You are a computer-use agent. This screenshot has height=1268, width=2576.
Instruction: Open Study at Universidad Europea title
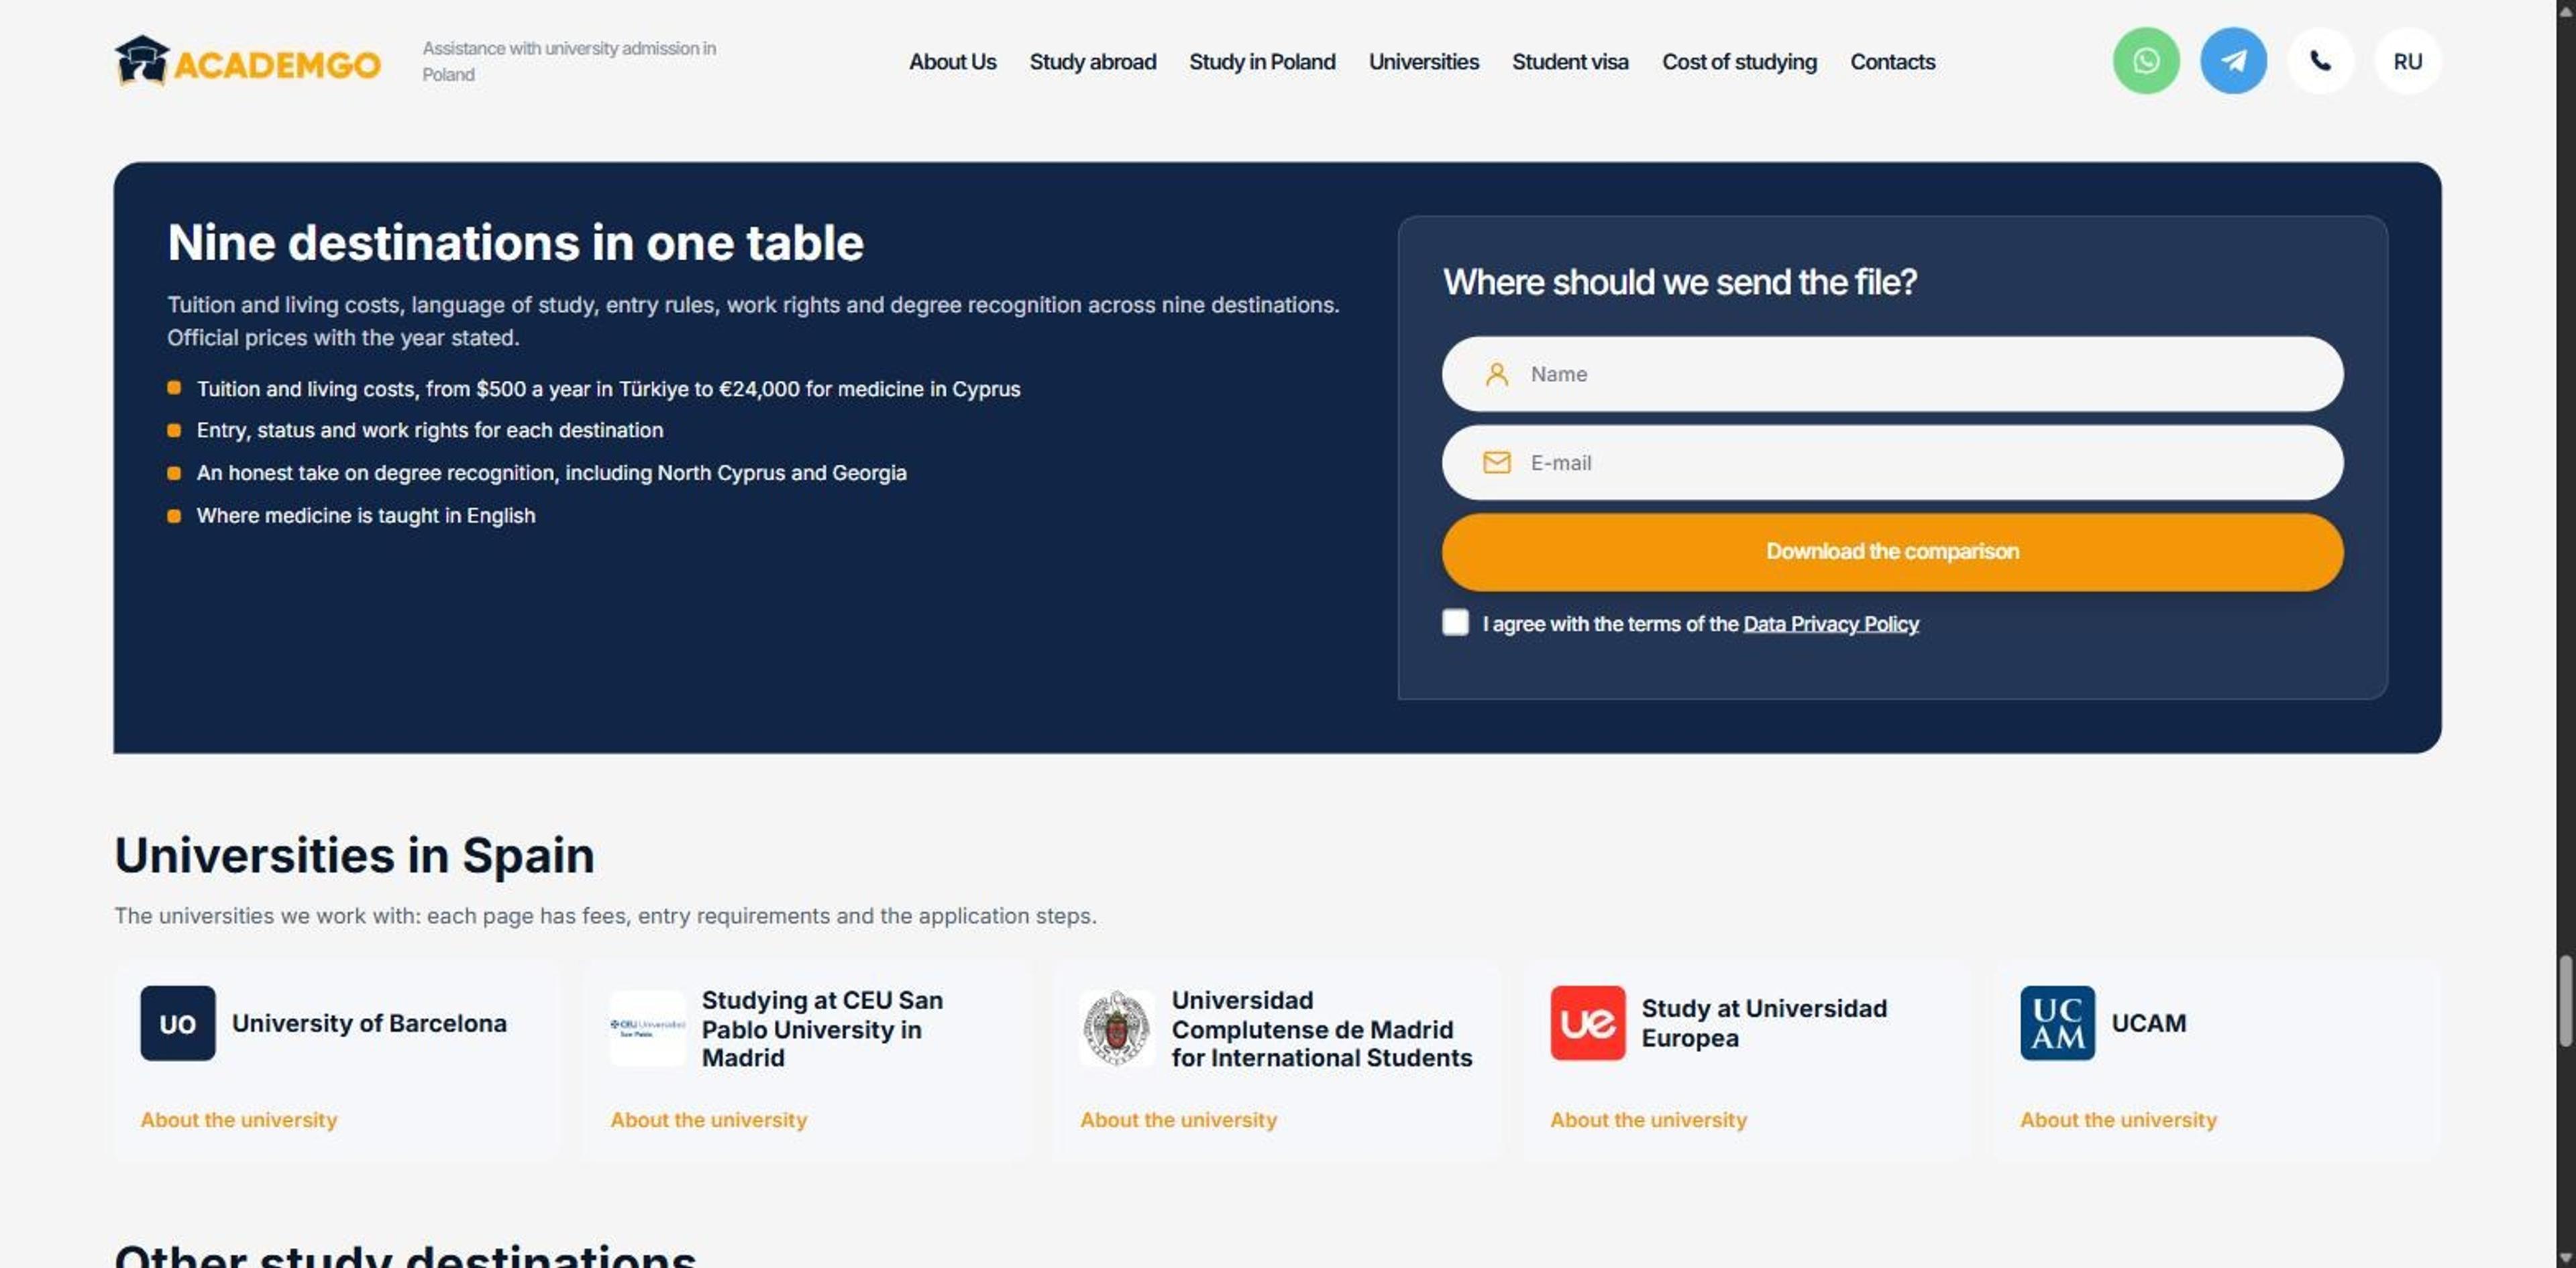pyautogui.click(x=1764, y=1023)
